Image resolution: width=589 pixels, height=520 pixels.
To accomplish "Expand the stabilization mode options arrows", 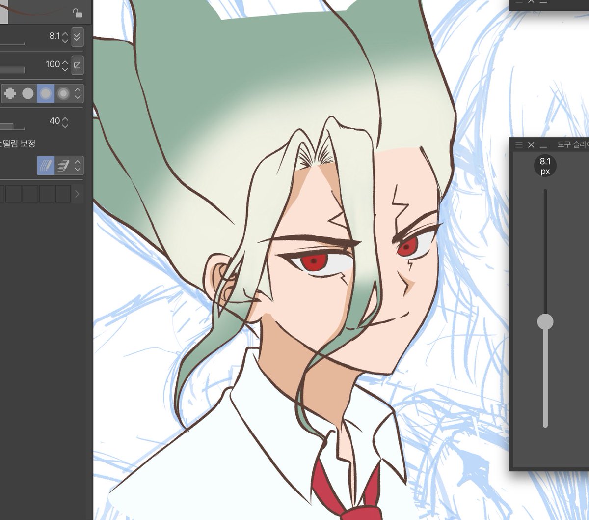I will point(78,166).
